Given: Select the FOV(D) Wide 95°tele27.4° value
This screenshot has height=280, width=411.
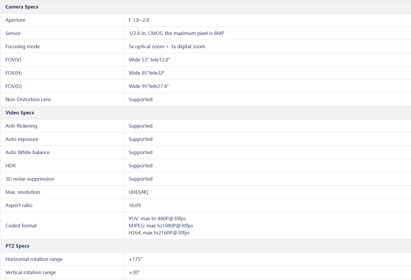Looking at the screenshot, I should (x=149, y=86).
